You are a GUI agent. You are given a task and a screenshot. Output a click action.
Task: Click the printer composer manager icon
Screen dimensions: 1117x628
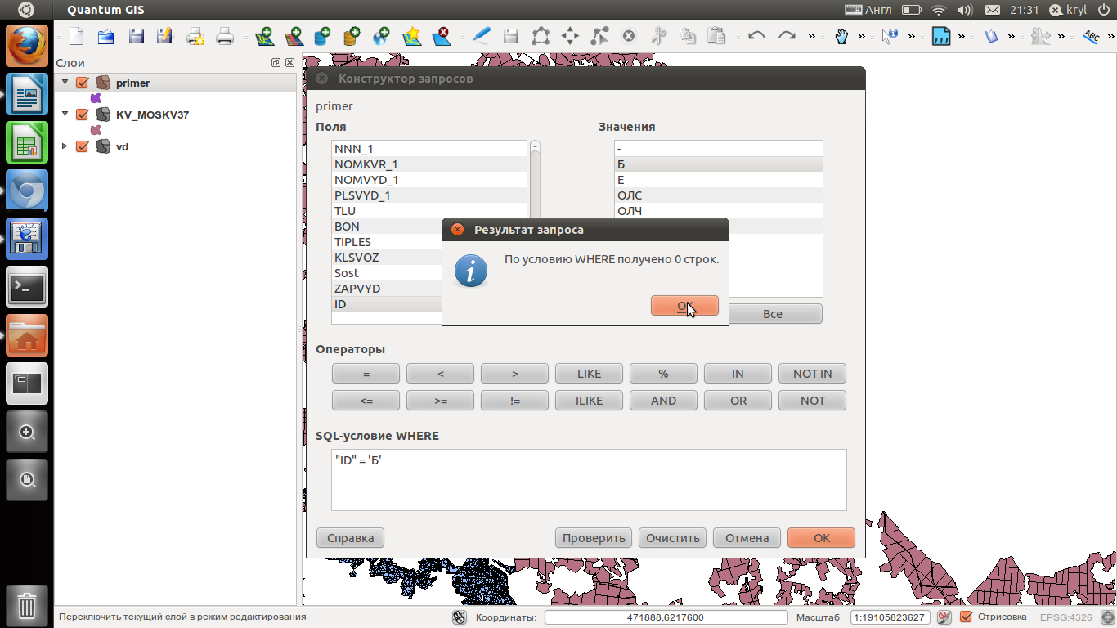(224, 36)
